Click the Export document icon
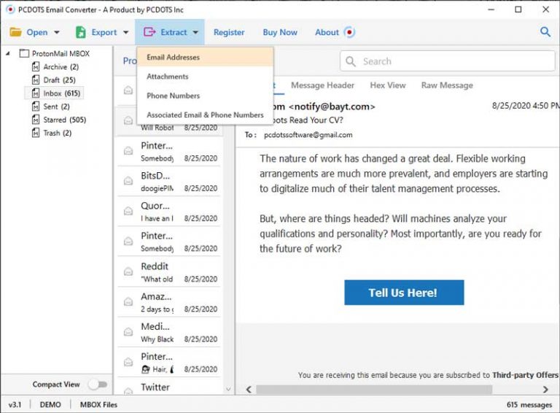The image size is (560, 413). coord(81,32)
